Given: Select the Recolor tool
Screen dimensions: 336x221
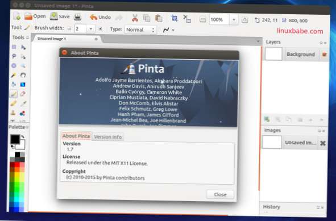Looking at the screenshot, I should click(x=22, y=113).
